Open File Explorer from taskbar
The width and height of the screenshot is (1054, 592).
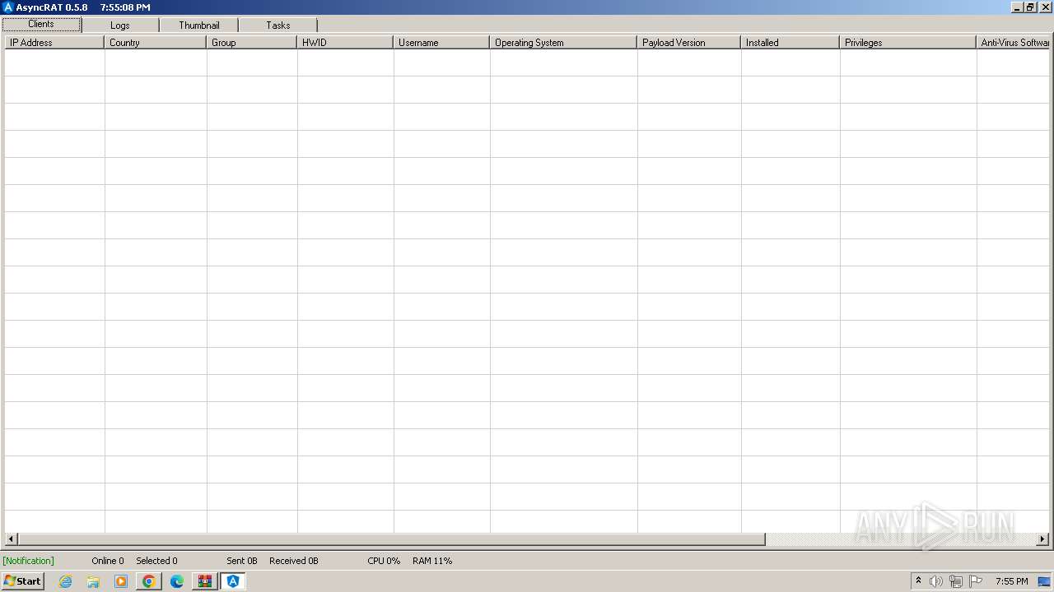tap(93, 581)
